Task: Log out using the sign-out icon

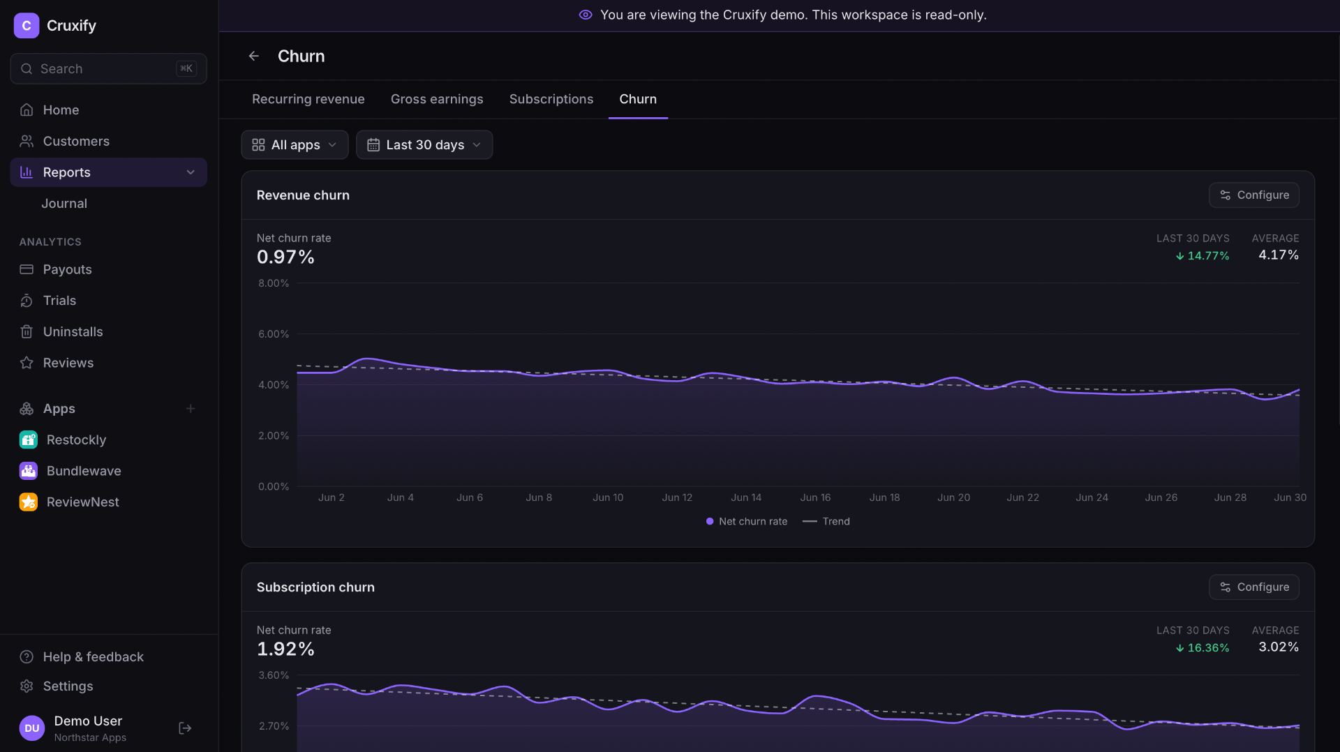Action: (x=185, y=728)
